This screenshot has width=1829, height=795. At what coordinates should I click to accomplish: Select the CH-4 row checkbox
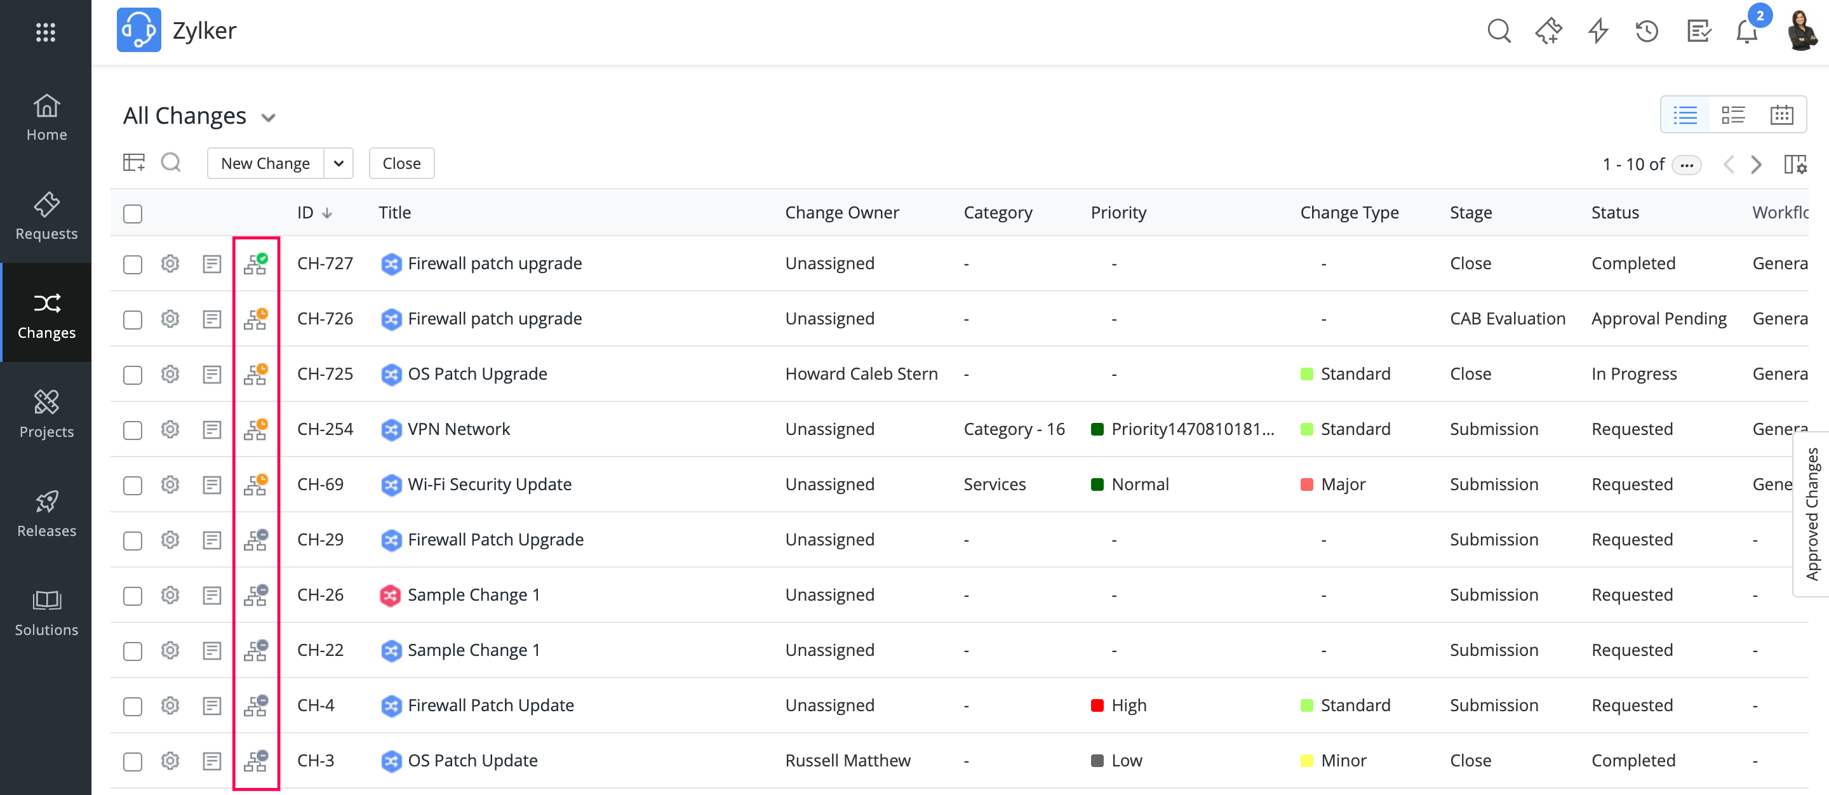click(x=133, y=706)
